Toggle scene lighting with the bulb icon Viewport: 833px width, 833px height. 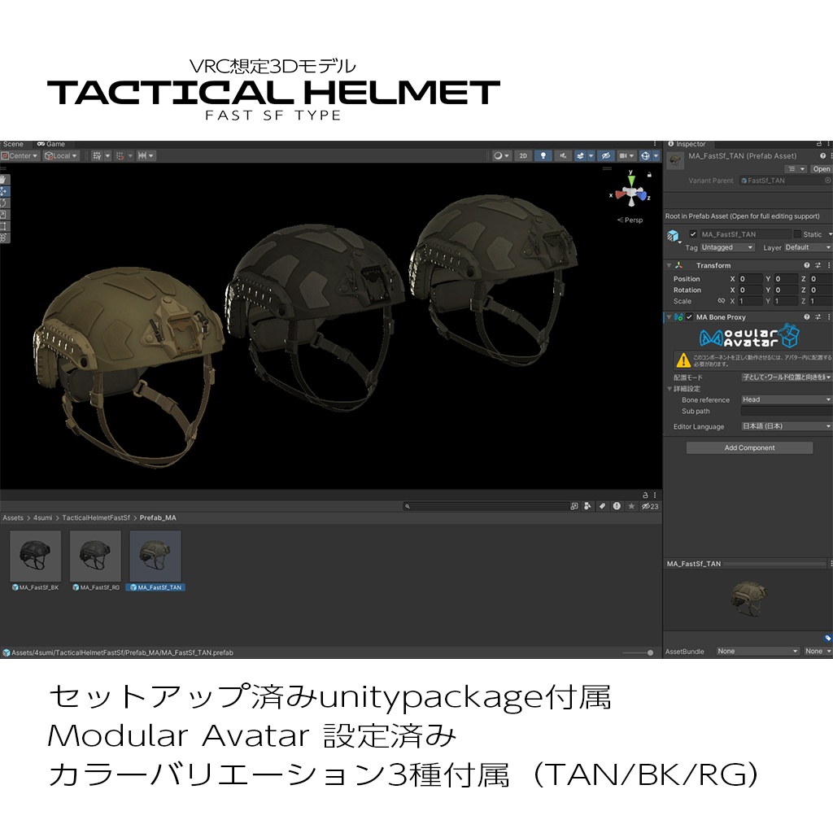pyautogui.click(x=543, y=155)
